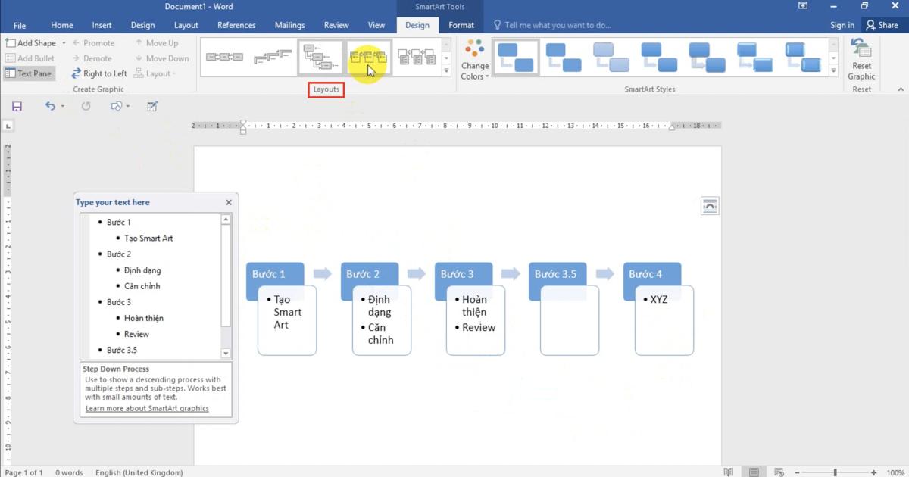Select the fourth SmartArt style thumbnail
This screenshot has height=477, width=909.
(x=659, y=58)
